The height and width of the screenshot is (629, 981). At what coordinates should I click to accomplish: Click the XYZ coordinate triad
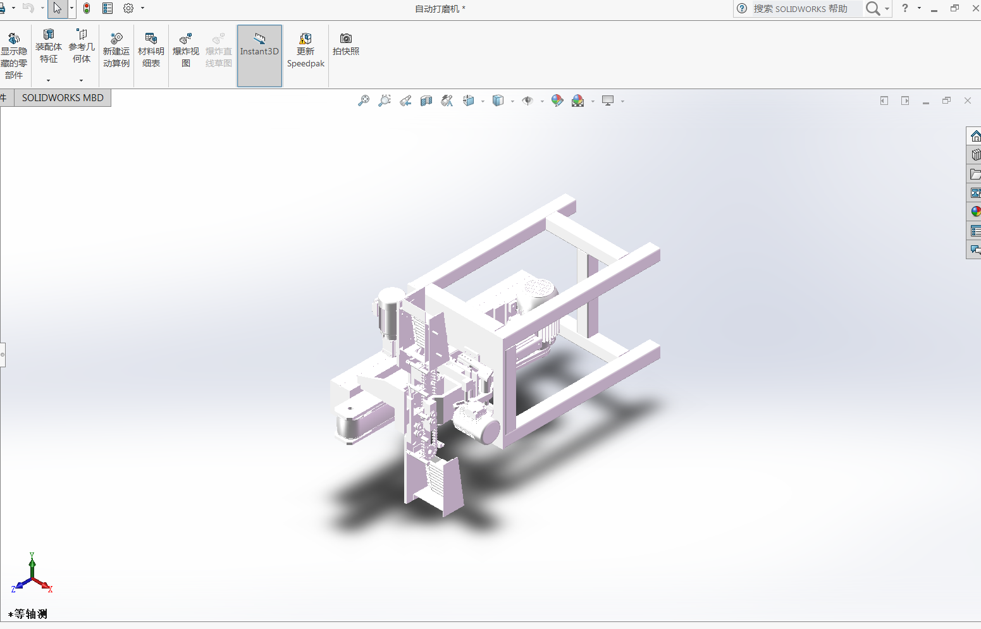tap(32, 573)
